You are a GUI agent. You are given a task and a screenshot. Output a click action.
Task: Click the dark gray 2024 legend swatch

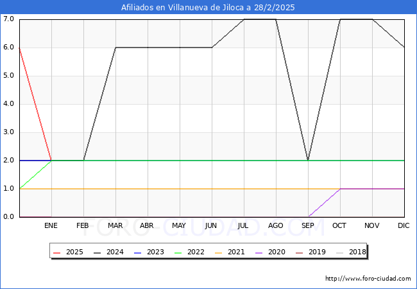(98, 252)
